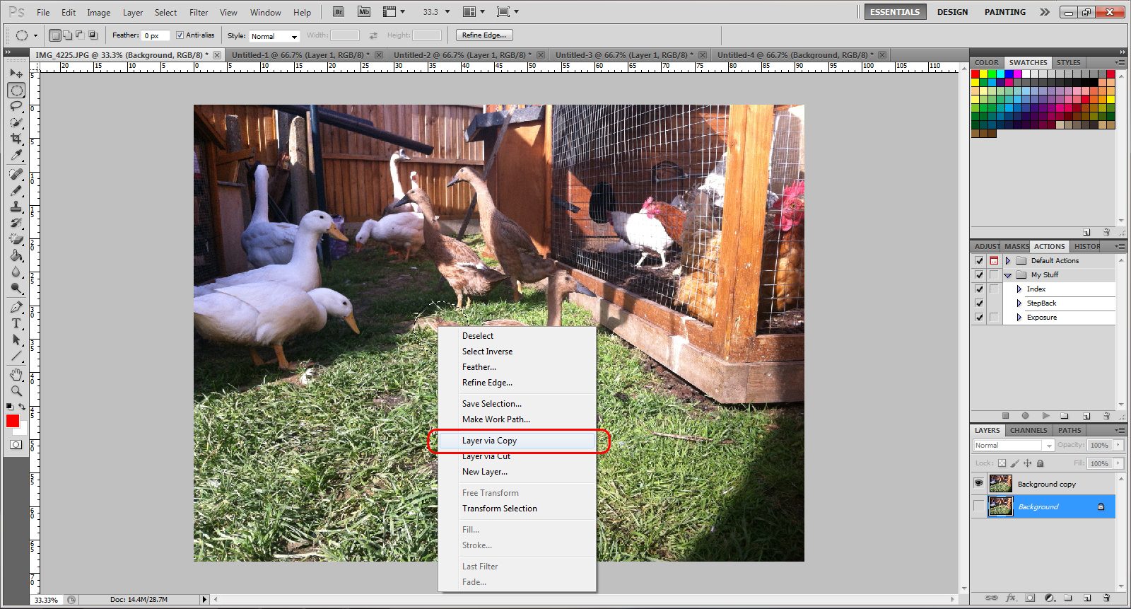Click the red foreground color swatch
The width and height of the screenshot is (1131, 609).
point(13,421)
